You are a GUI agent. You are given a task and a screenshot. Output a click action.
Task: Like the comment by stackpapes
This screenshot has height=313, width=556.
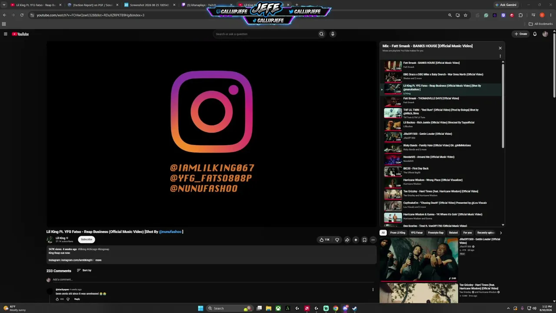[57, 299]
